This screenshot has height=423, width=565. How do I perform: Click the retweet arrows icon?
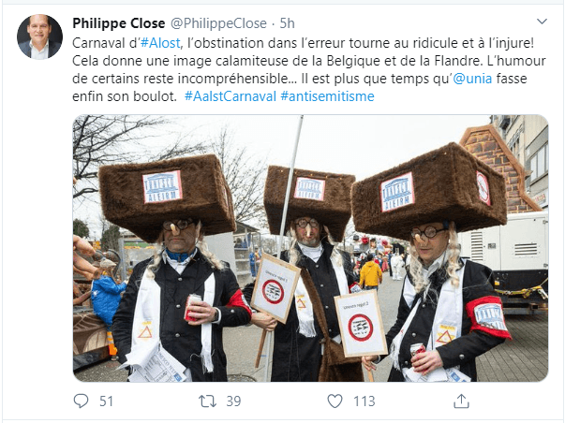(207, 401)
